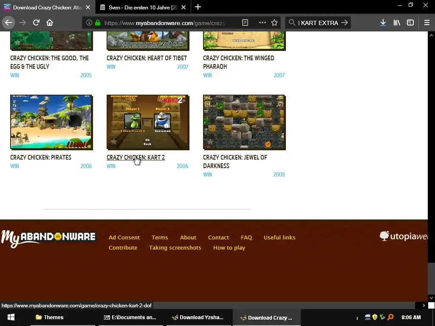Switch to the Sven - Die ersten 10 Jahre tab

point(143,7)
